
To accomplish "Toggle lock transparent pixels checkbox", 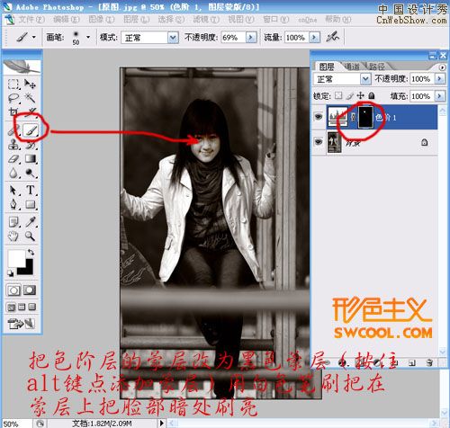I will click(338, 96).
